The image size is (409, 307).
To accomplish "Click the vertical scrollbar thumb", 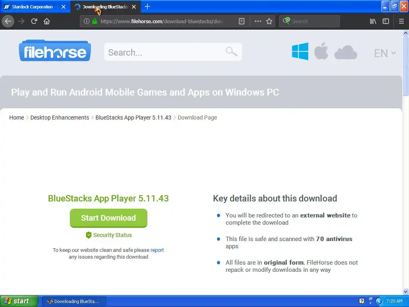I will (x=405, y=66).
